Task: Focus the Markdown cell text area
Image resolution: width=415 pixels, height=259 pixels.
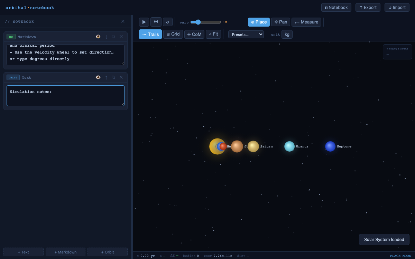Action: [65, 55]
